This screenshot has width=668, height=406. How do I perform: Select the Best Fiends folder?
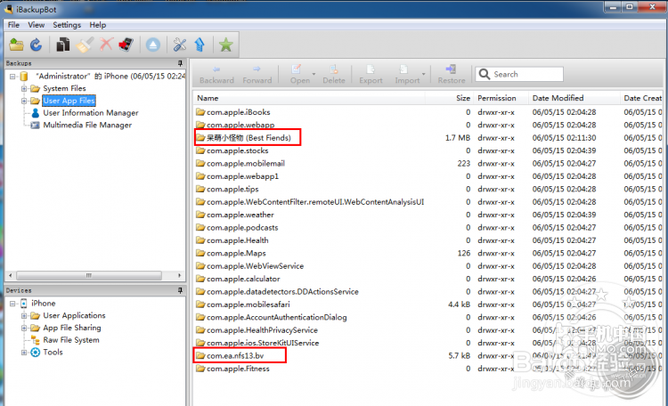[248, 138]
